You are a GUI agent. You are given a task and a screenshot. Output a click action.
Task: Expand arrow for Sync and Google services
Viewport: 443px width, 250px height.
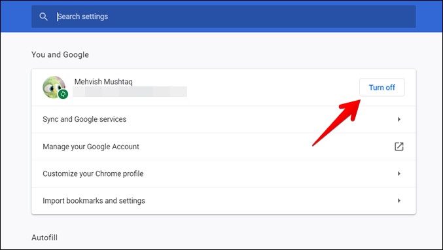(399, 119)
